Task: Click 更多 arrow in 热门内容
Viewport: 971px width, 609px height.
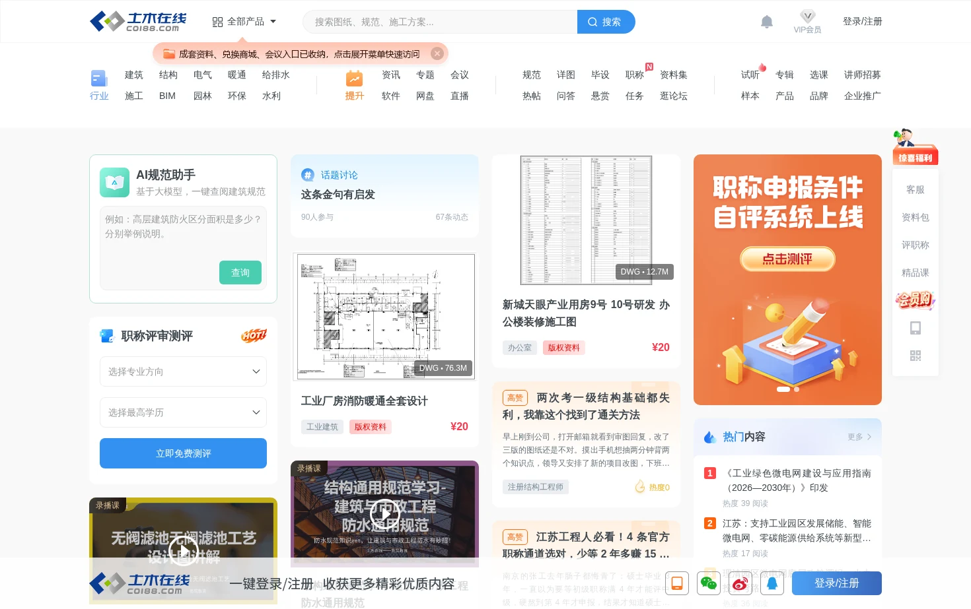Action: coord(859,437)
